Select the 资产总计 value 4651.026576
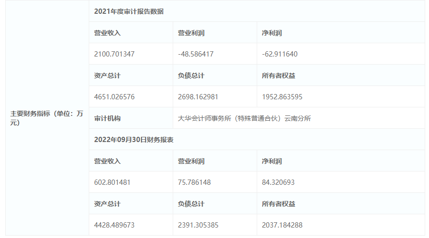429x238 pixels. click(114, 97)
